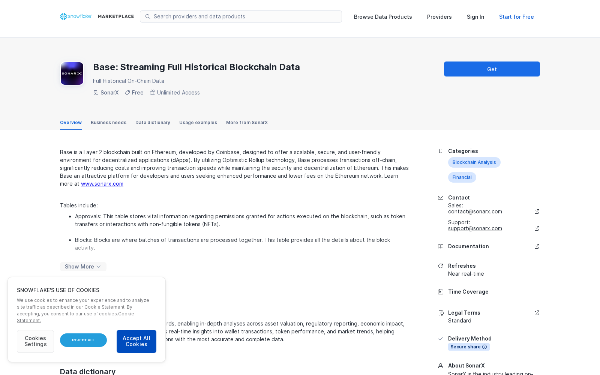Click the Legal Terms document icon
Screen dimensions: 600x375
441,313
